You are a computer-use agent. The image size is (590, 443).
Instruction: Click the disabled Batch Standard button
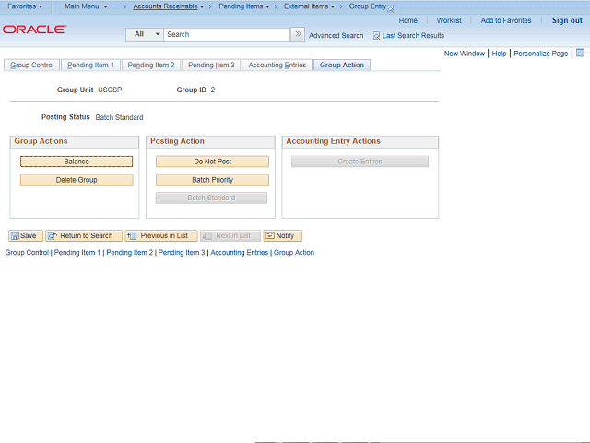[x=211, y=198]
